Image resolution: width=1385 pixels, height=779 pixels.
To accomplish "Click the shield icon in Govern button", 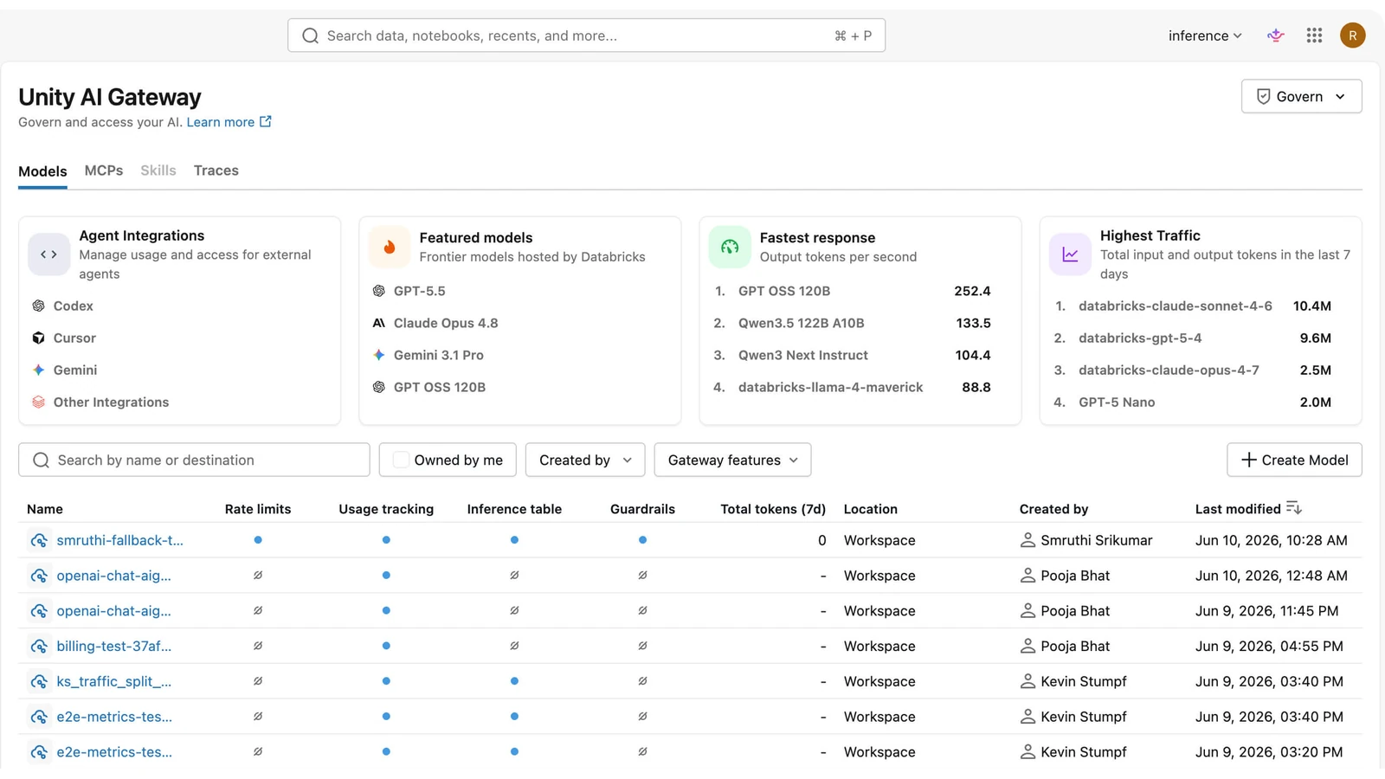I will tap(1263, 97).
